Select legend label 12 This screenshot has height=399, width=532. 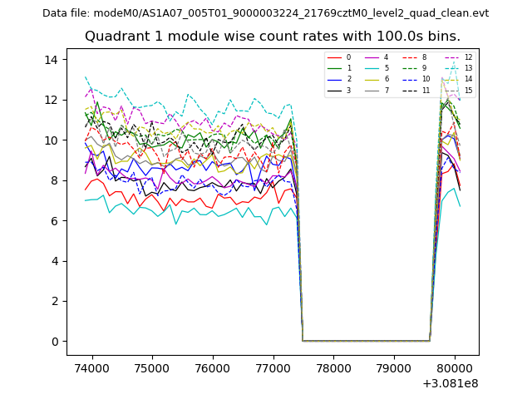coord(468,57)
